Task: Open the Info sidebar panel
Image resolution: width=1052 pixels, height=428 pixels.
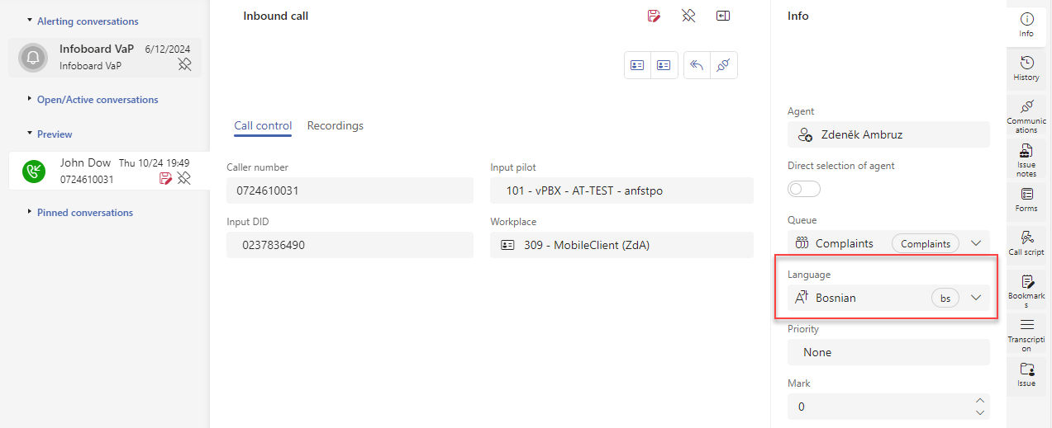Action: [1026, 25]
